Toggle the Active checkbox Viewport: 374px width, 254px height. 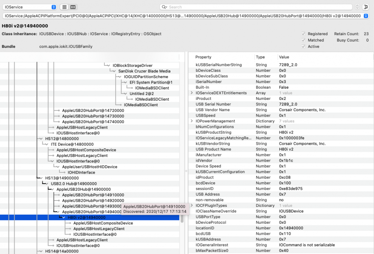click(303, 46)
